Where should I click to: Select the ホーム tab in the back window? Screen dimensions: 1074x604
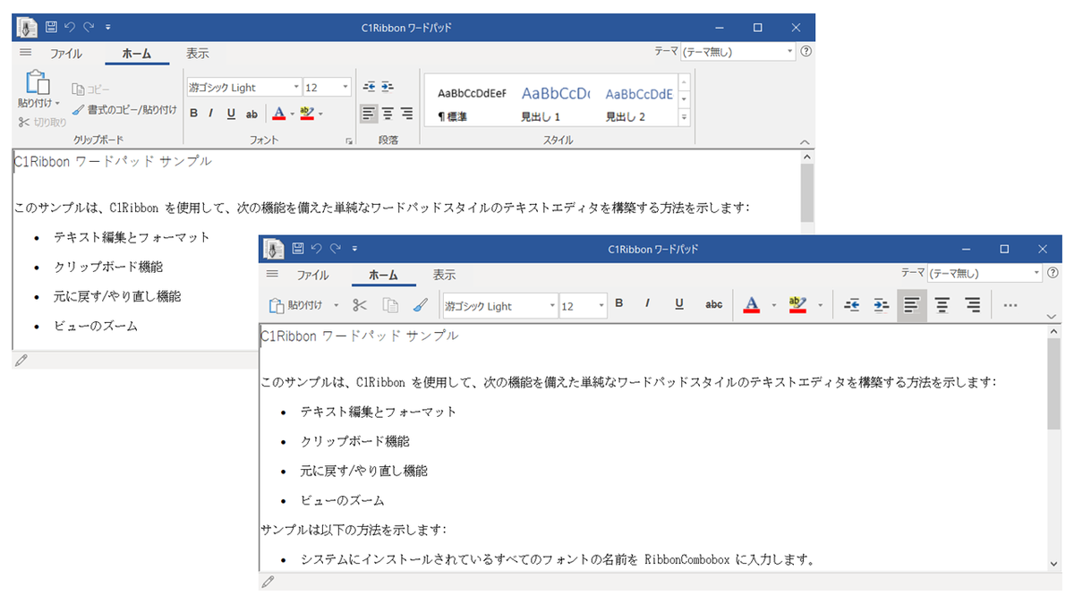point(137,53)
